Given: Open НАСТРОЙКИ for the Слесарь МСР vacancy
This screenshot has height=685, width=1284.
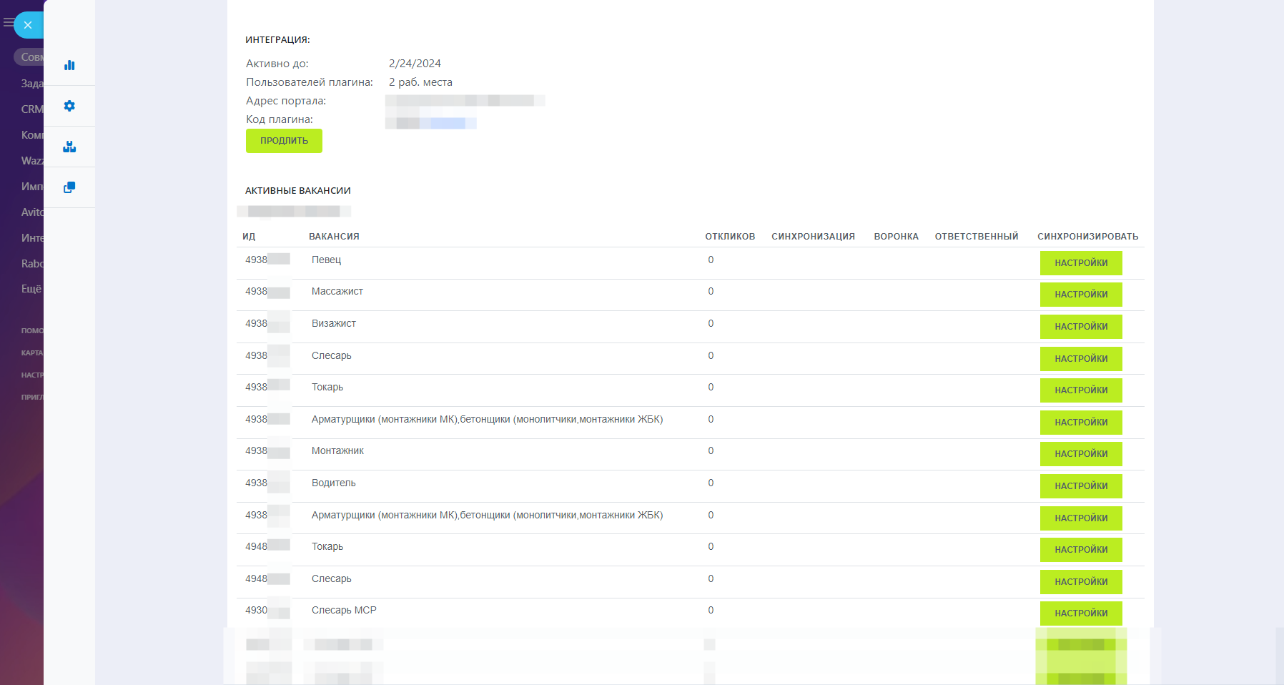Looking at the screenshot, I should (1081, 613).
